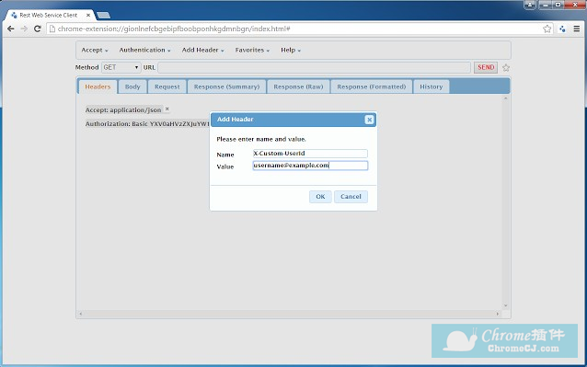Click the Value field with username@example.com
The width and height of the screenshot is (587, 367).
coord(310,166)
